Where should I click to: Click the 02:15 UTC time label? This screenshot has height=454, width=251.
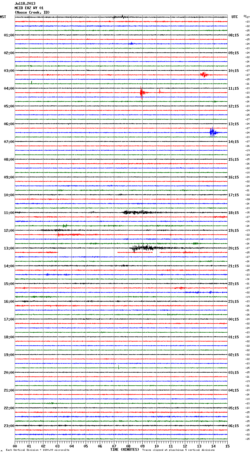[x=234, y=355]
